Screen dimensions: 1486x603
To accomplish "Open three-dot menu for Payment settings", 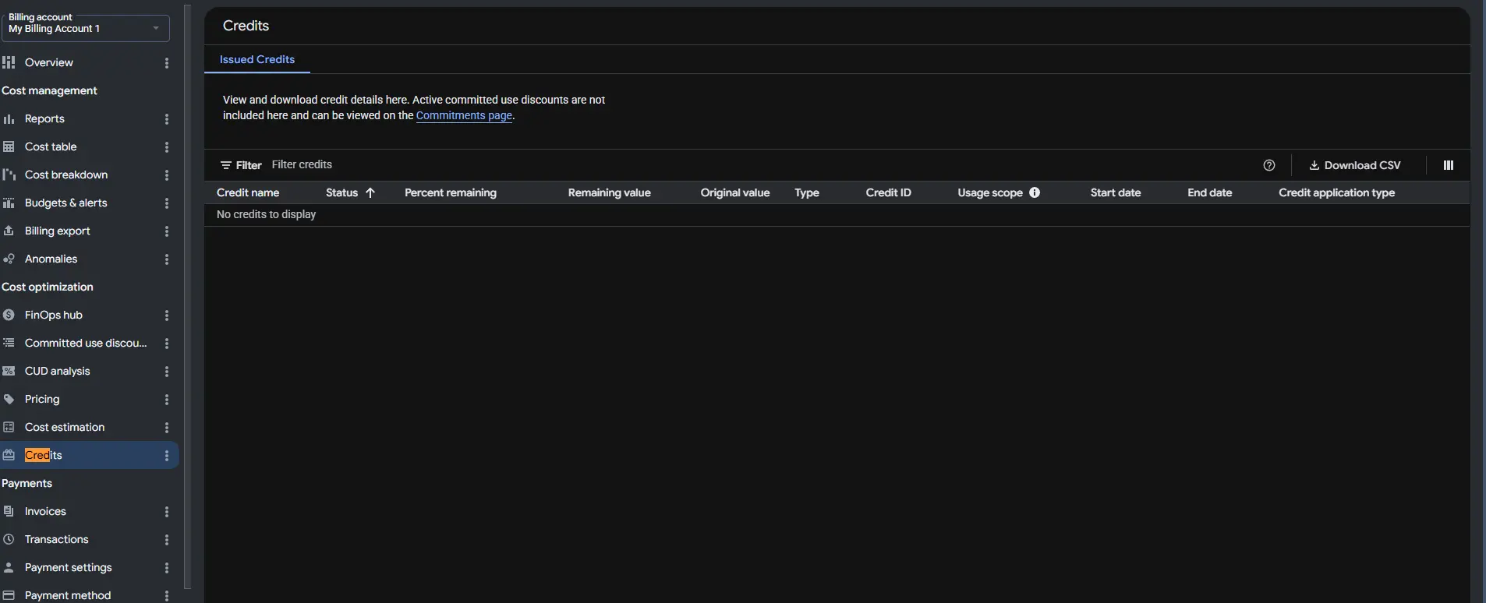I will (x=166, y=568).
